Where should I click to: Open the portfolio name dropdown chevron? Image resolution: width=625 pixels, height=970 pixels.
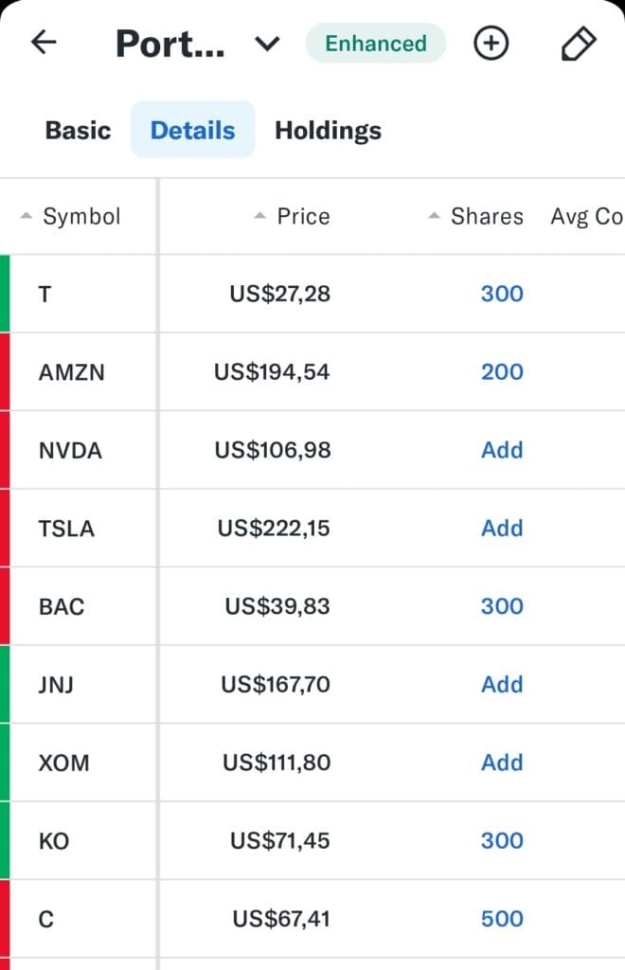pos(267,44)
